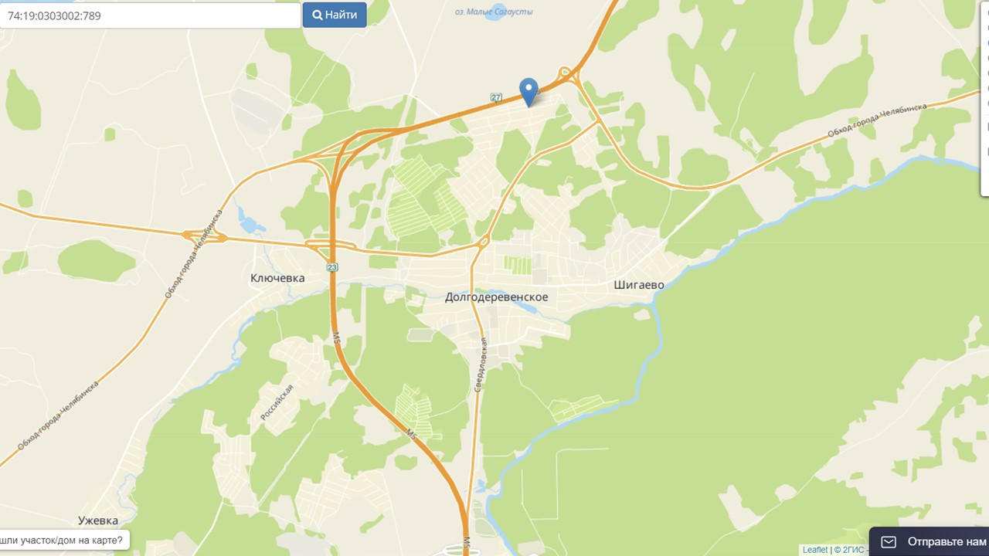The width and height of the screenshot is (989, 556).
Task: Click the участок/дом на карте tooltip
Action: [63, 540]
